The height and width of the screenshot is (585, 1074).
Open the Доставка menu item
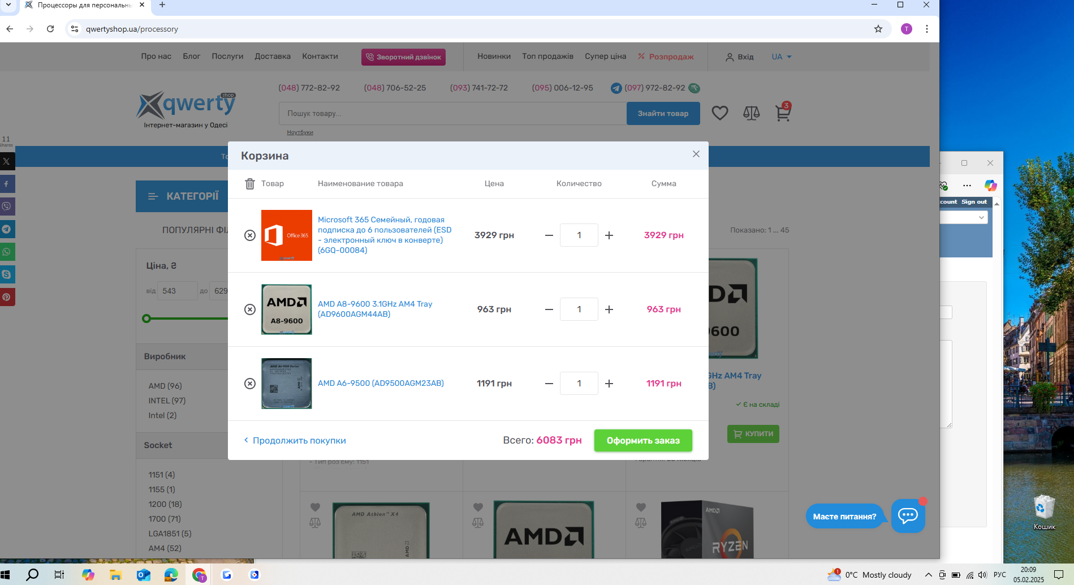[273, 57]
